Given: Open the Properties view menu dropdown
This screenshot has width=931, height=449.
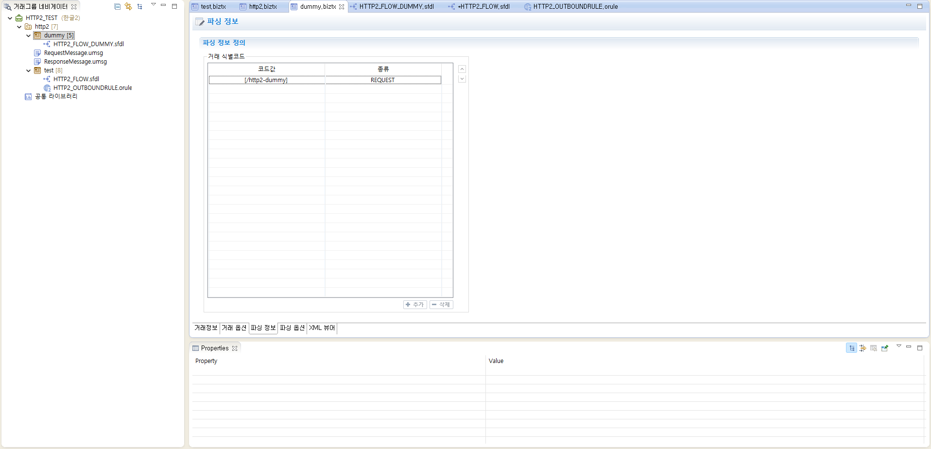Looking at the screenshot, I should coord(898,345).
